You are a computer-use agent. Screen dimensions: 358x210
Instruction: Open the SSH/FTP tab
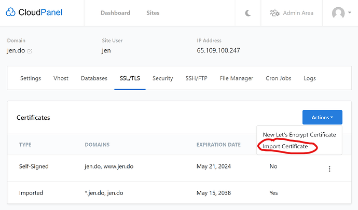click(196, 78)
